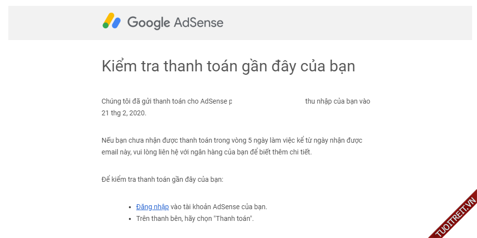The image size is (477, 238).
Task: Click the date "21 thg 2, 2020"
Action: tap(124, 113)
